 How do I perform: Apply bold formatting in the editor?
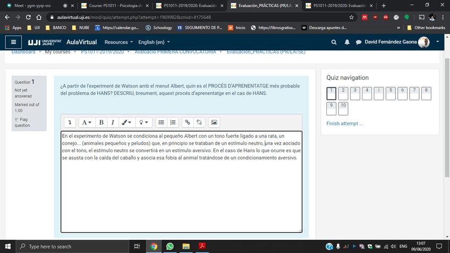[x=101, y=123]
